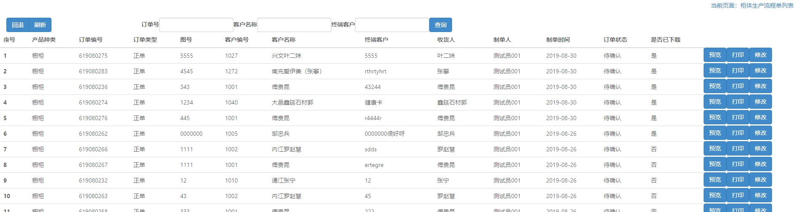Print order 619080274
The height and width of the screenshot is (212, 810).
pos(738,102)
